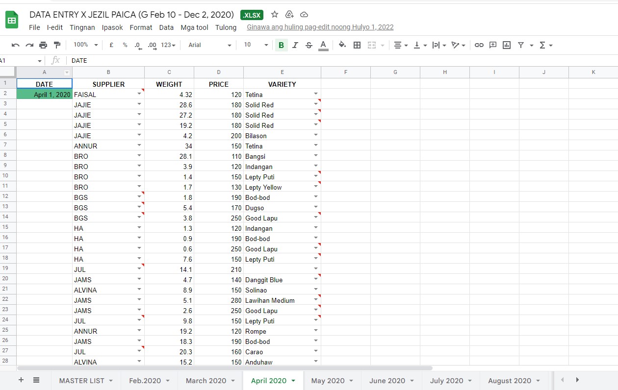The height and width of the screenshot is (390, 618).
Task: Format as currency with pound icon
Action: pos(111,45)
